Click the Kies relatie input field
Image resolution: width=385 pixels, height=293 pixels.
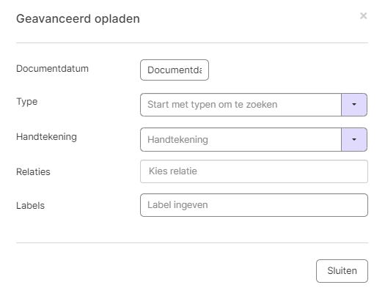pos(254,171)
